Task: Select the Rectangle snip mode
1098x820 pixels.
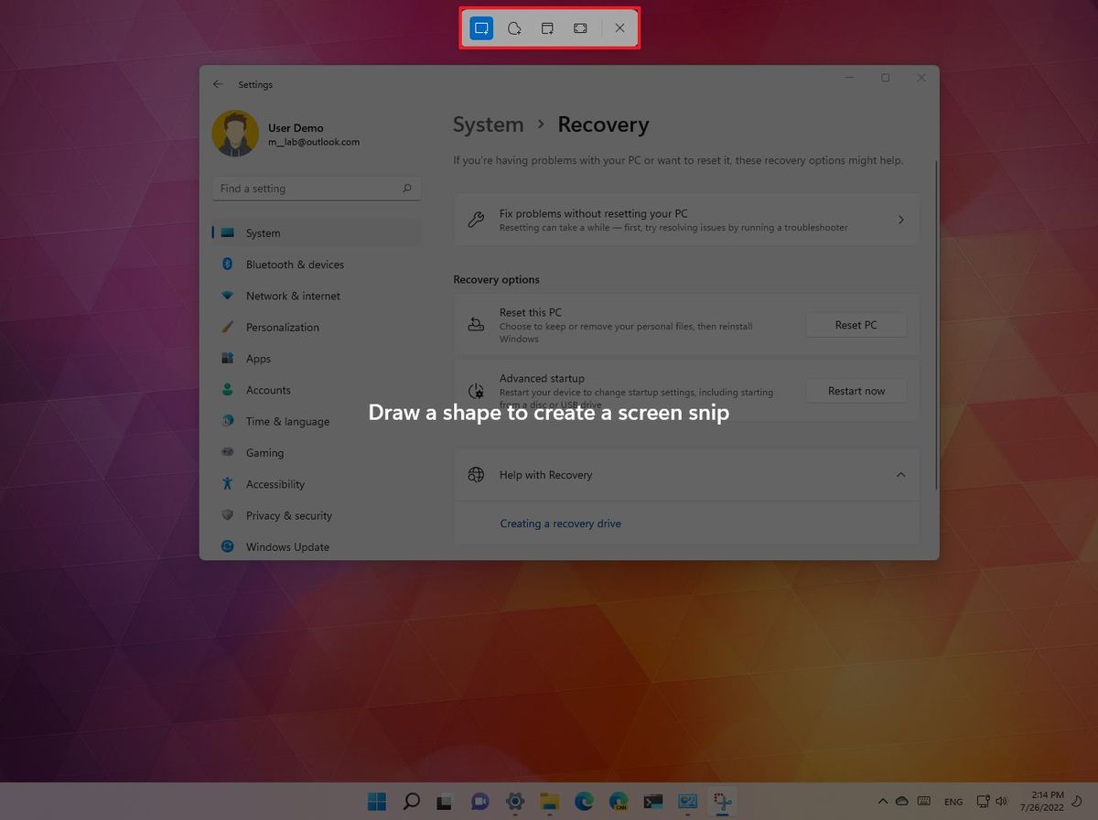Action: coord(480,27)
